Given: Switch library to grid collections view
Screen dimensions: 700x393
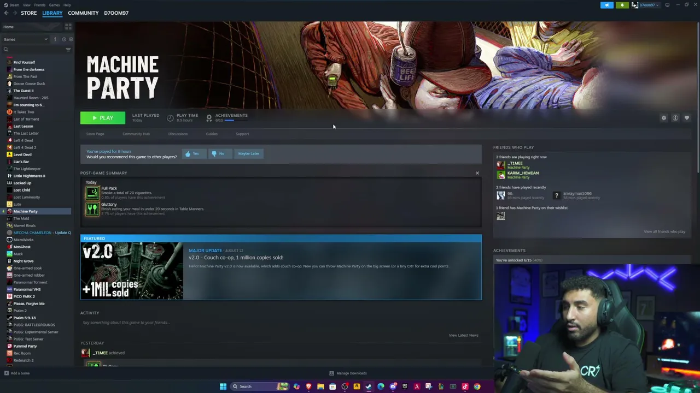Looking at the screenshot, I should click(68, 26).
